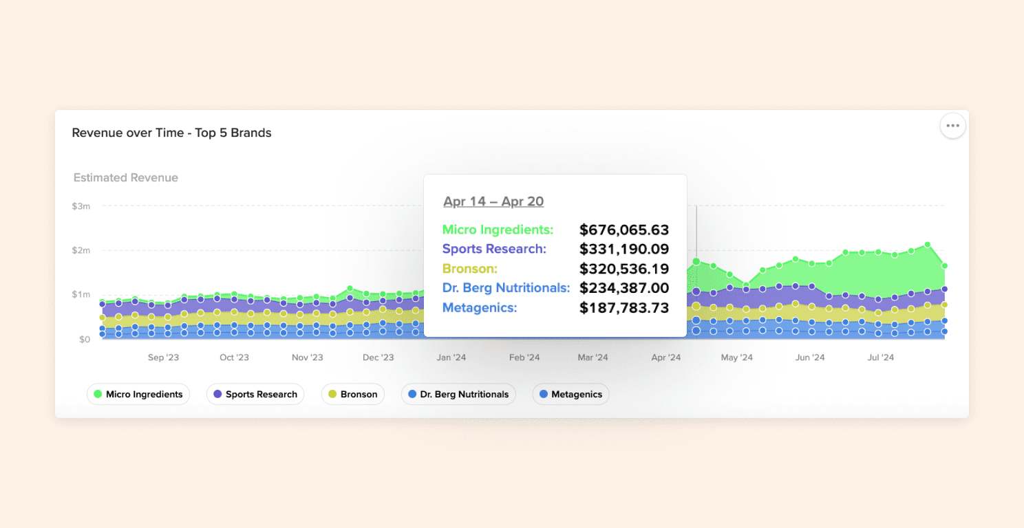Click the Metagenics value $187,783.73
The image size is (1024, 528).
[624, 308]
